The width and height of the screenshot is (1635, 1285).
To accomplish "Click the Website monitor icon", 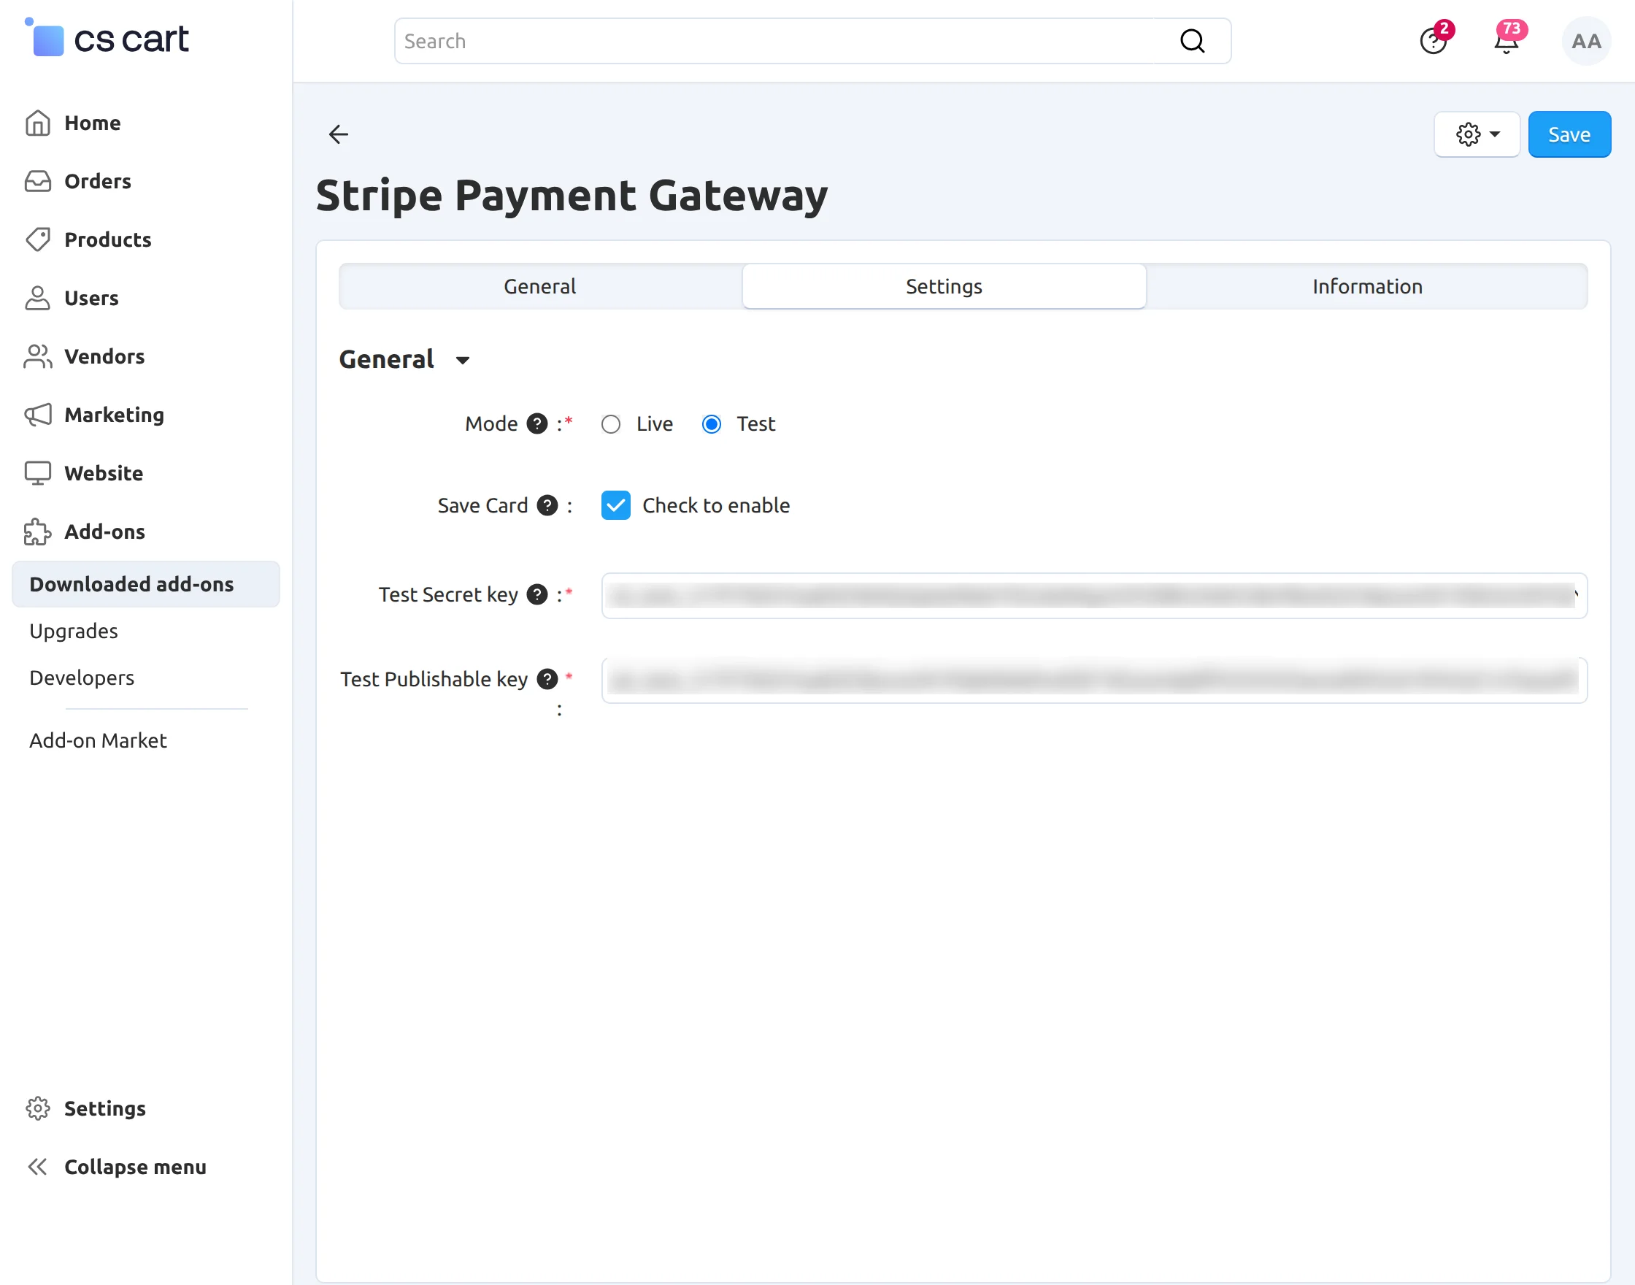I will pos(38,473).
